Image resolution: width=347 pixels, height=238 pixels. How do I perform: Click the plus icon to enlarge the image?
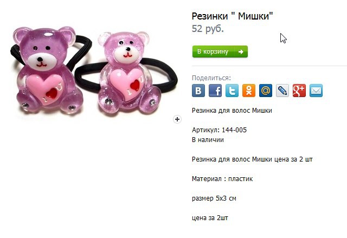pyautogui.click(x=177, y=119)
